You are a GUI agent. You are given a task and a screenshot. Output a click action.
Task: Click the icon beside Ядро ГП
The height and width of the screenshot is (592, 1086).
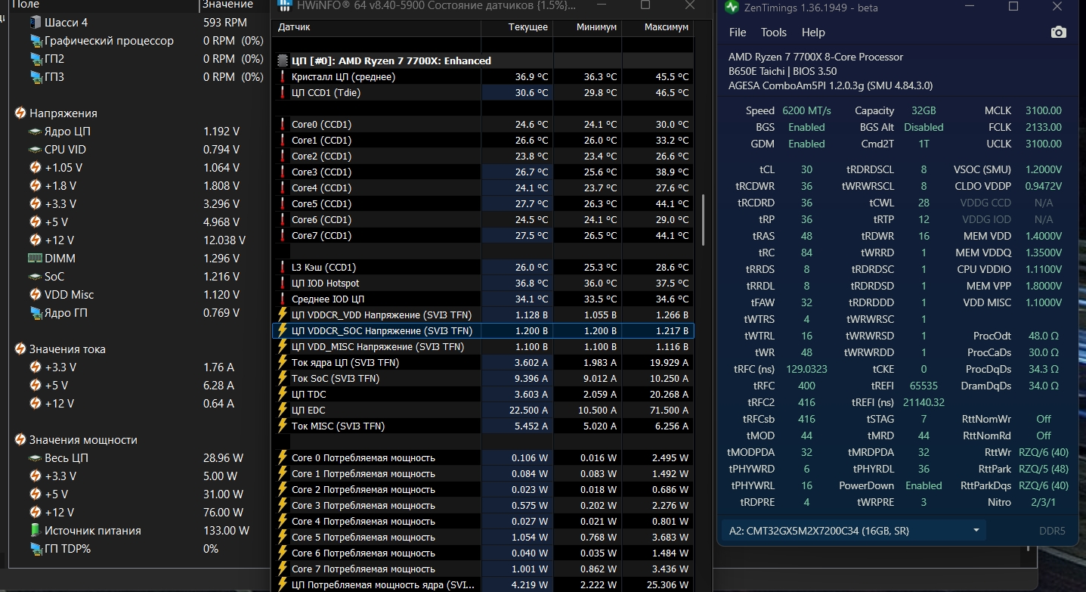[x=36, y=313]
